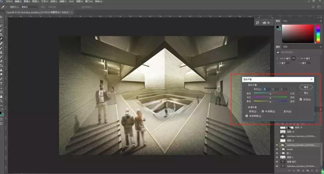Hide the people group layer

coord(277,149)
